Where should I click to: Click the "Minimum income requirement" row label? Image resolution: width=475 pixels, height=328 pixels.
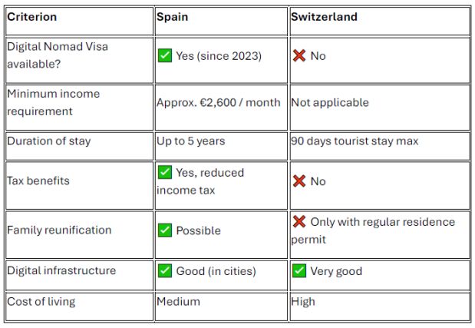tap(54, 102)
